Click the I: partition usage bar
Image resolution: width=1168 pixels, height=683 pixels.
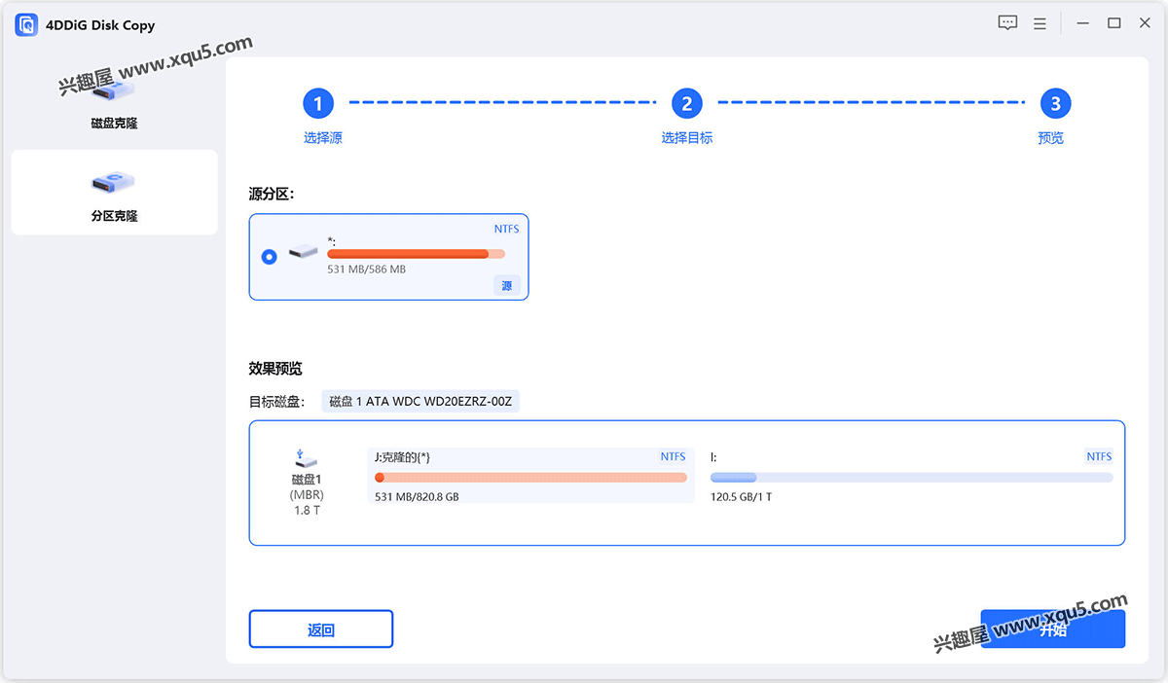click(x=911, y=478)
